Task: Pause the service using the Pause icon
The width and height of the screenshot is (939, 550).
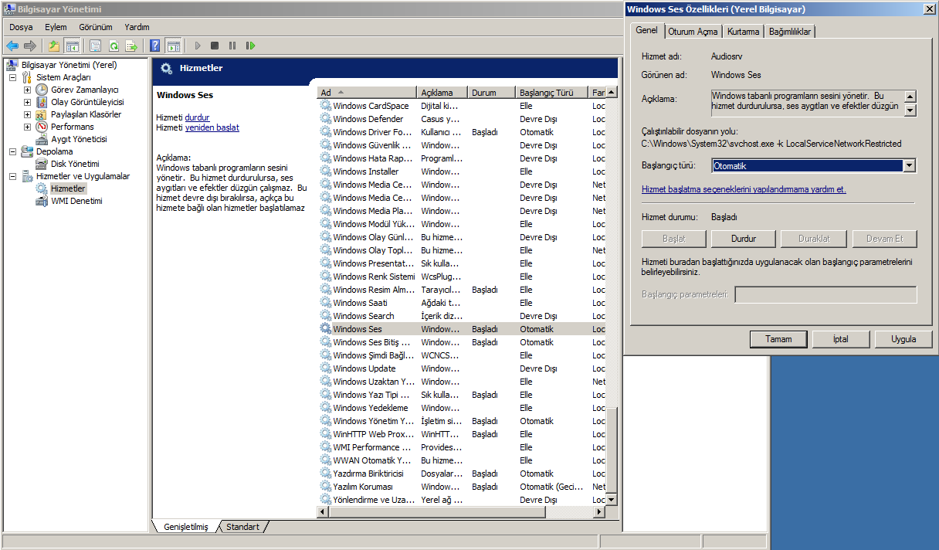Action: pyautogui.click(x=232, y=46)
